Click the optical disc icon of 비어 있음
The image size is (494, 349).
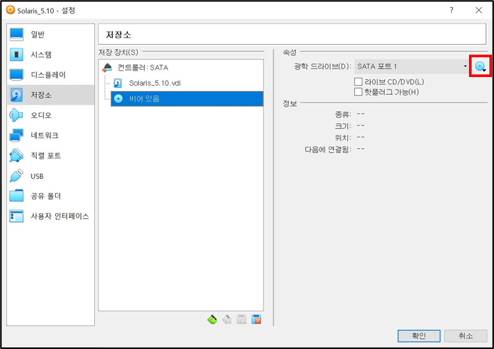coord(118,99)
